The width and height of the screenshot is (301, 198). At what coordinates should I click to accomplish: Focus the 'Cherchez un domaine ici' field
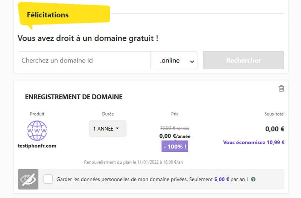84,60
